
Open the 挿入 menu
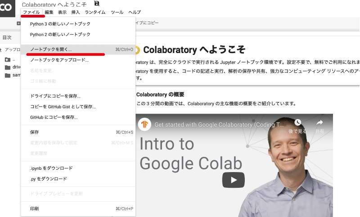coord(75,12)
